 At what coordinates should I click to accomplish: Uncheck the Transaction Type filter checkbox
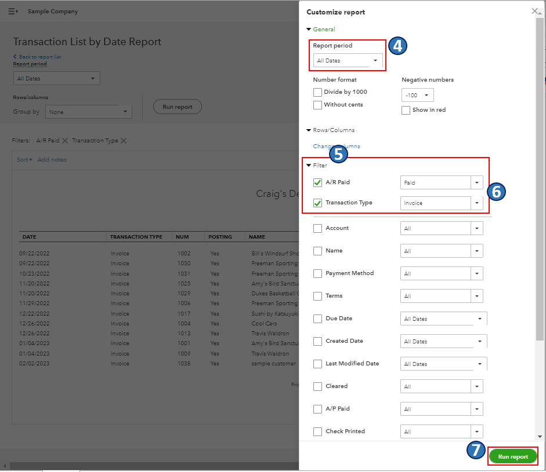317,203
